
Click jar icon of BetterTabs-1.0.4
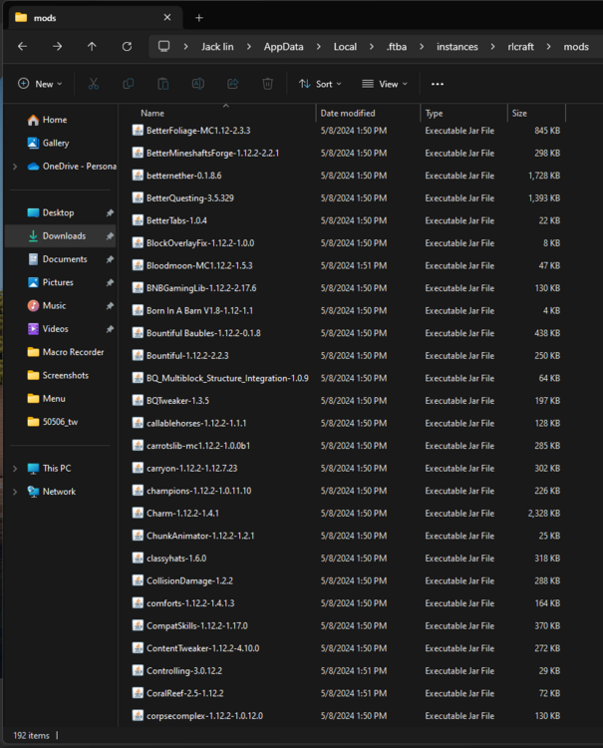coord(138,220)
